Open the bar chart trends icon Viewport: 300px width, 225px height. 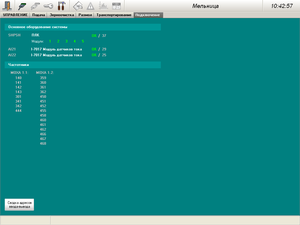(x=103, y=6)
